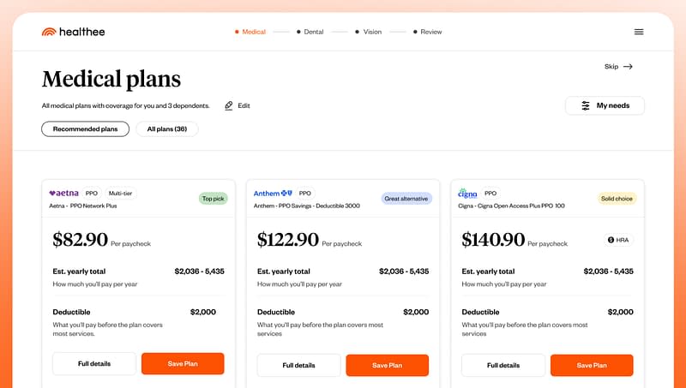Go to the Dental step

[x=313, y=32]
